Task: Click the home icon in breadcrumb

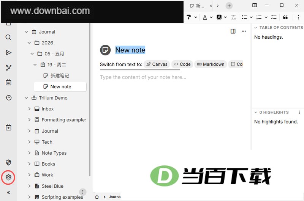Action: click(97, 197)
